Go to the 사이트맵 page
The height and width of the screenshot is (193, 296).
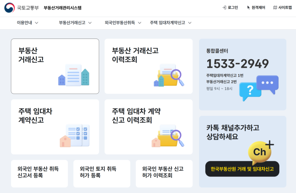pos(282,7)
